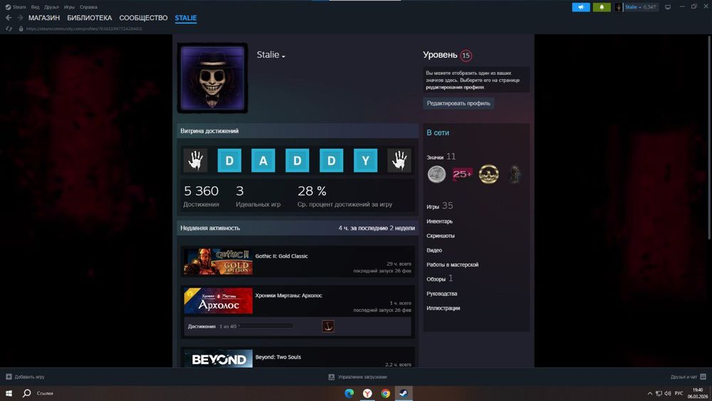Click the profile URL address field
This screenshot has width=712, height=401.
pyautogui.click(x=85, y=28)
